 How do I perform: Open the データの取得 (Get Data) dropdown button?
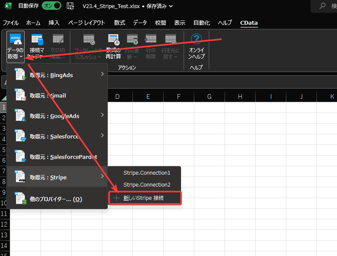point(15,47)
